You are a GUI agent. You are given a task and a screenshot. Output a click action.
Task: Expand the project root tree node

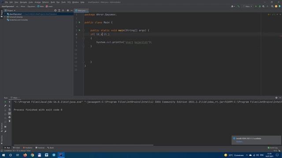coord(5,14)
